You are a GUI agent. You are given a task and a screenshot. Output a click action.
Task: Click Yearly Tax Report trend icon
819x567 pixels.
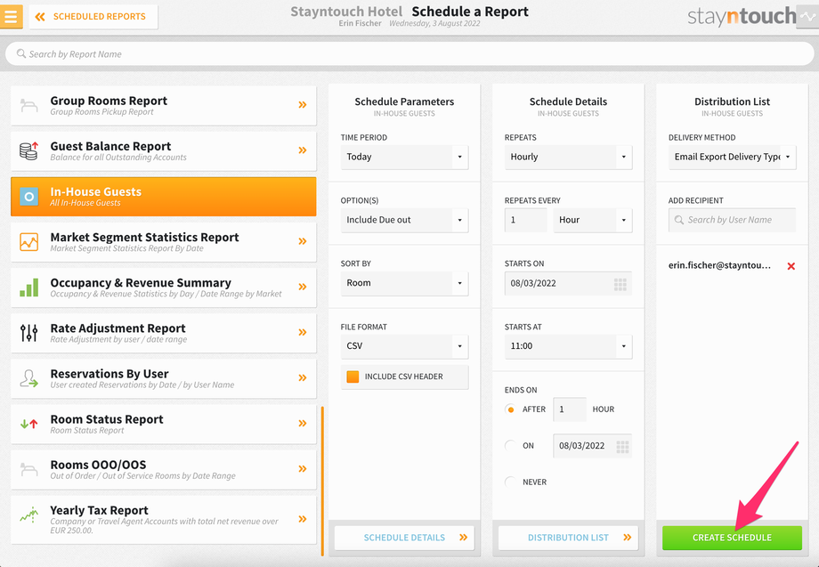pyautogui.click(x=28, y=514)
